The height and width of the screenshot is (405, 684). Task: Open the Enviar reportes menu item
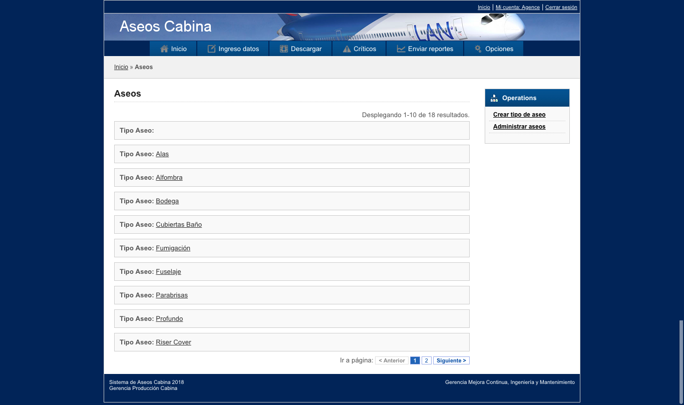425,49
